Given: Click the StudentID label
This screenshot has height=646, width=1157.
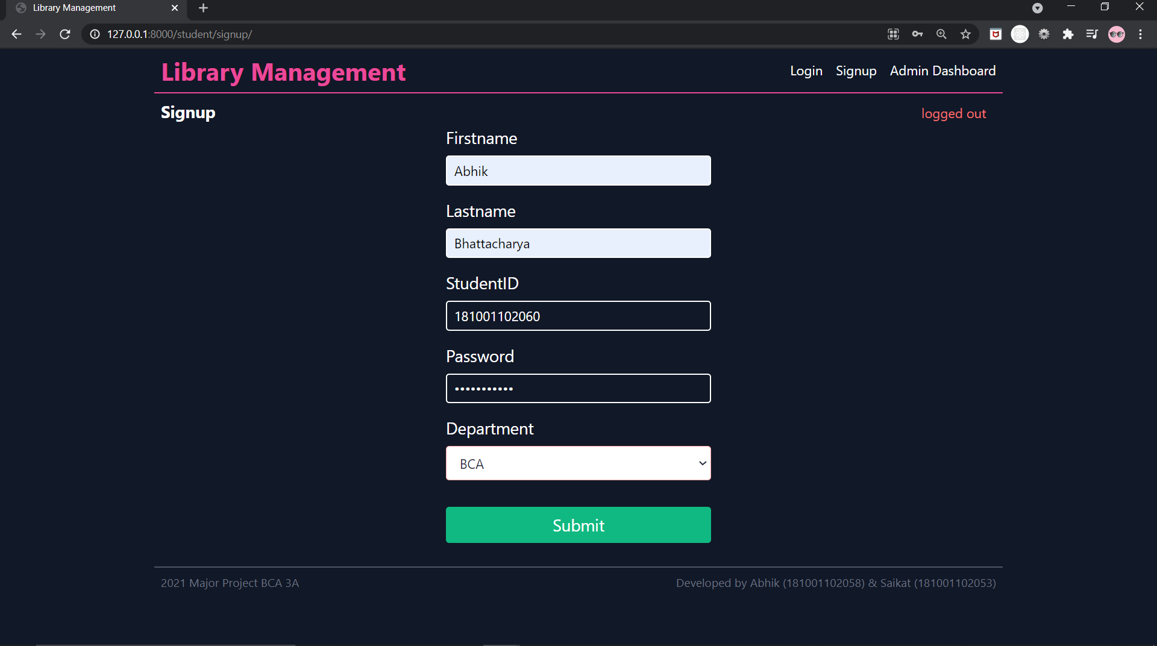Looking at the screenshot, I should coord(482,284).
